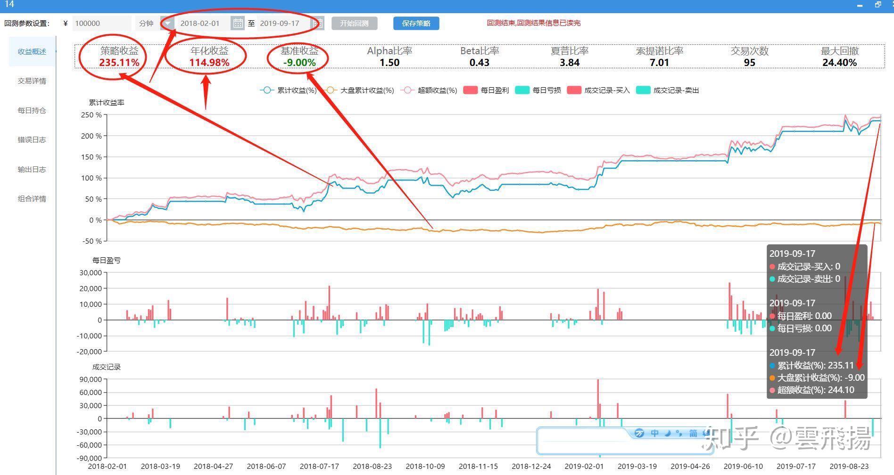Click the IME logo icon
Image resolution: width=894 pixels, height=475 pixels.
tap(639, 433)
